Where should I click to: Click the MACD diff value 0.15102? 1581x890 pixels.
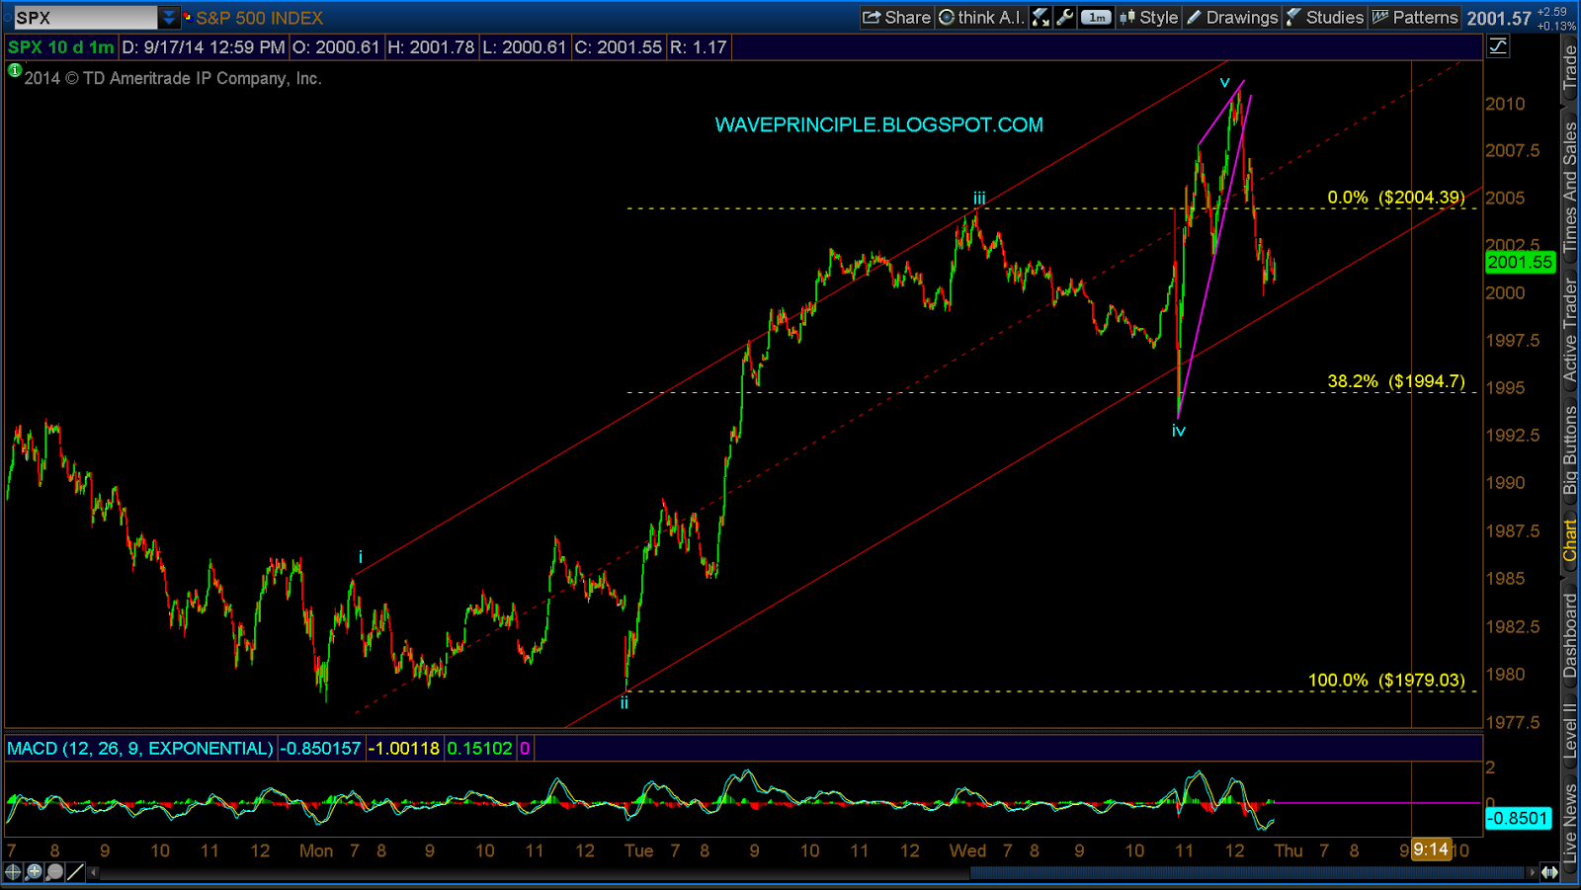coord(479,749)
